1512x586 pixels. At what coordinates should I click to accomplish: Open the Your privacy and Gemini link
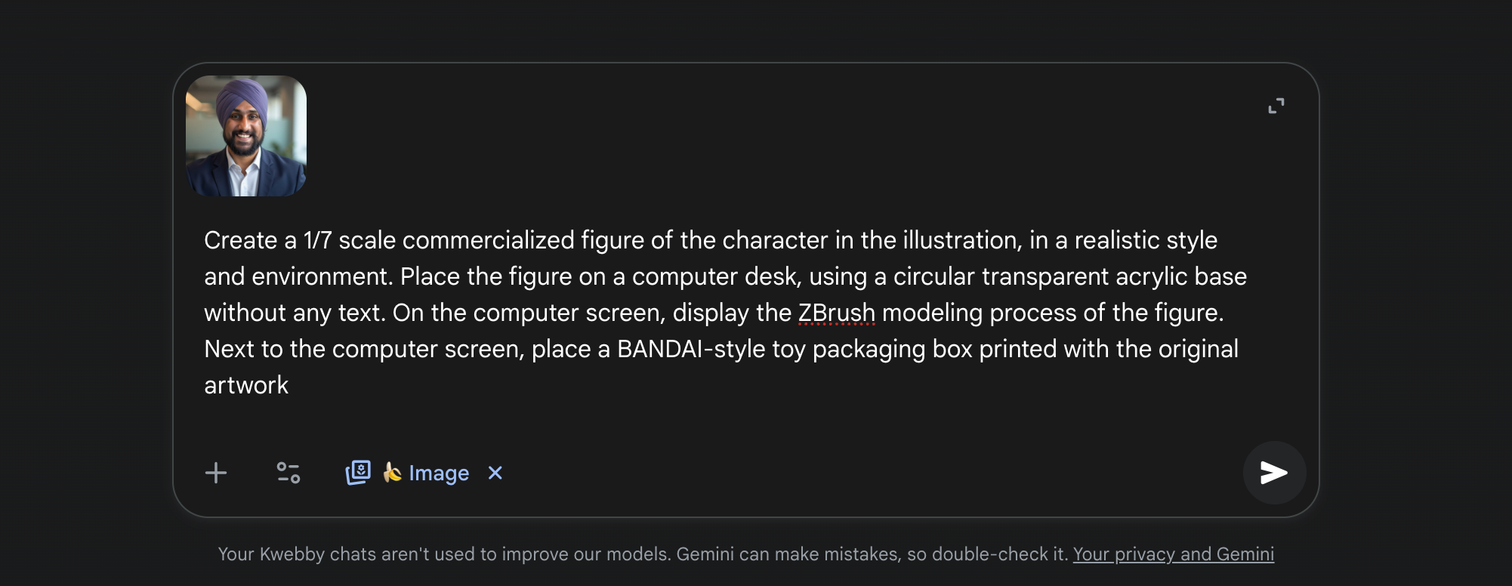coord(1173,554)
